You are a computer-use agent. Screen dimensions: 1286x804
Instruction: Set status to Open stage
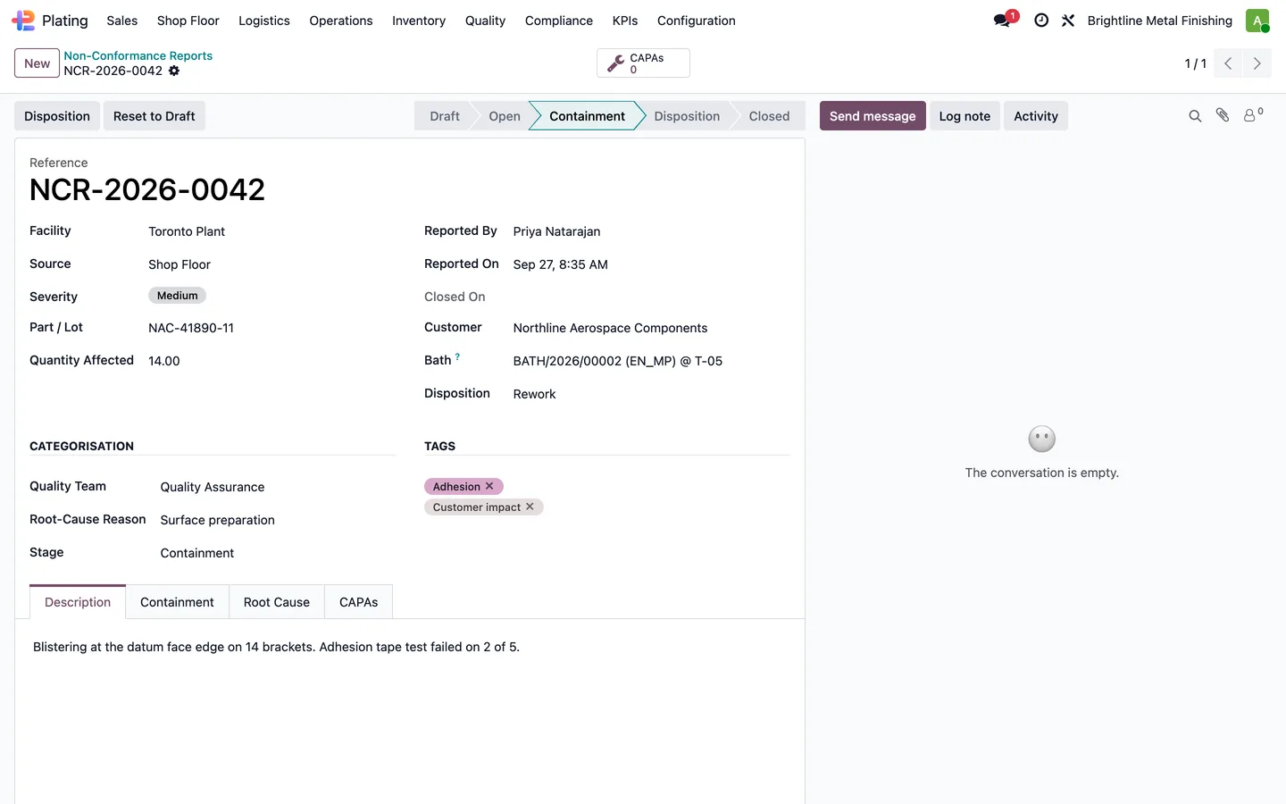pyautogui.click(x=505, y=116)
